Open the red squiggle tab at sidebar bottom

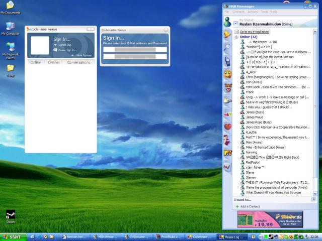coord(227,167)
